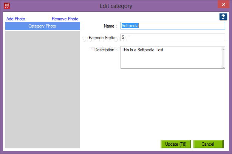232x154 pixels.
Task: Click the Add Photo link
Action: point(16,19)
